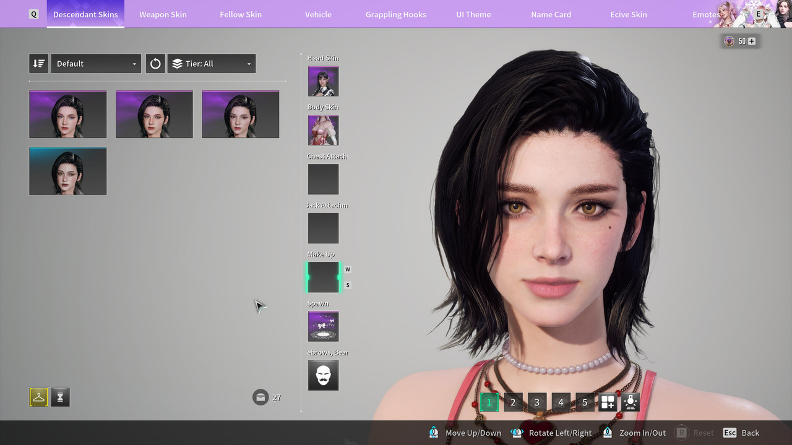
Task: Click the sort order icon button
Action: 38,64
